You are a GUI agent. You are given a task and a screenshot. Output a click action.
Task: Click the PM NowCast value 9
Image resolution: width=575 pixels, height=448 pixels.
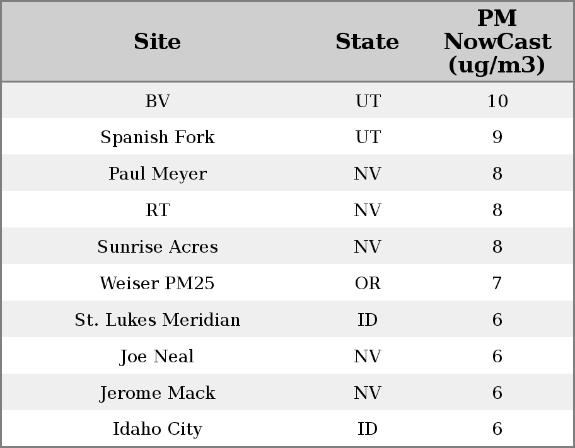(497, 137)
